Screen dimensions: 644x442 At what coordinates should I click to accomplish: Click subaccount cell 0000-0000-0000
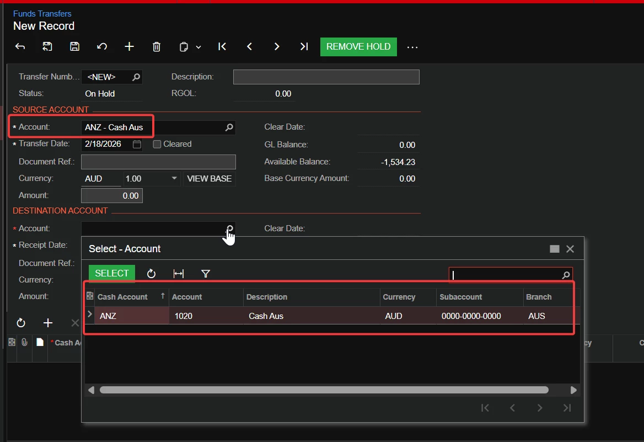tap(480, 316)
